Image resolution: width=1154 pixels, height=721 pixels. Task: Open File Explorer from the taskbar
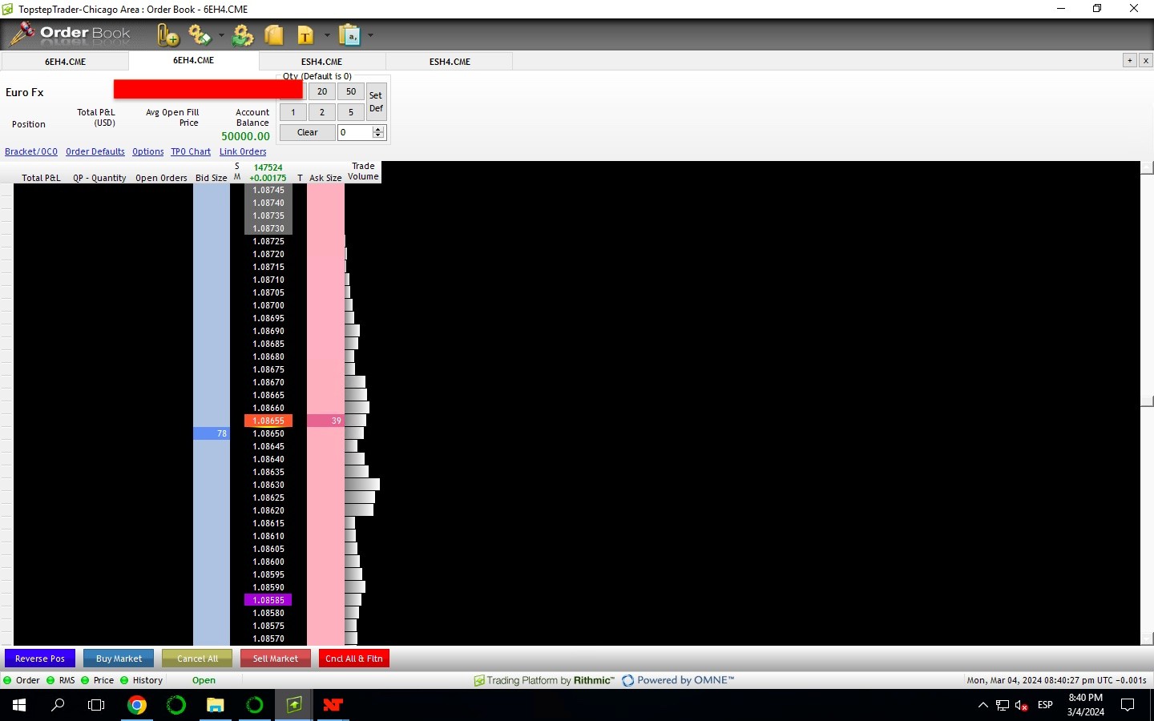(x=216, y=705)
